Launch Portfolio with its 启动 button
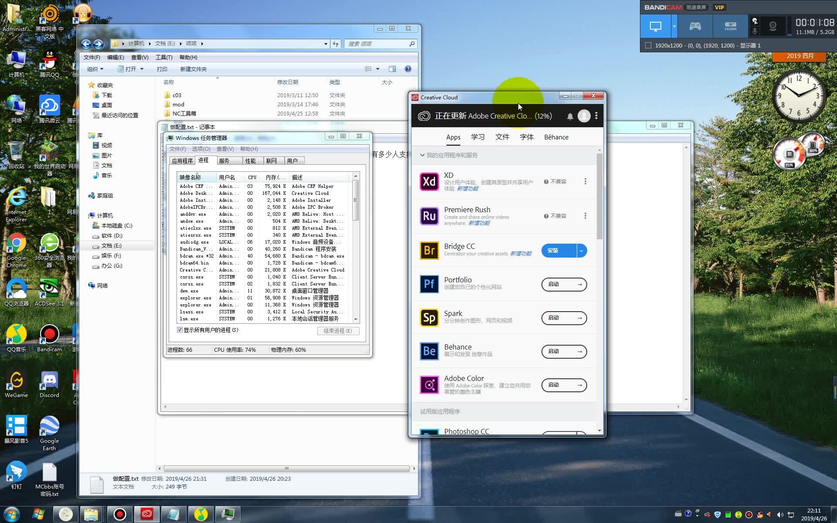 (564, 284)
